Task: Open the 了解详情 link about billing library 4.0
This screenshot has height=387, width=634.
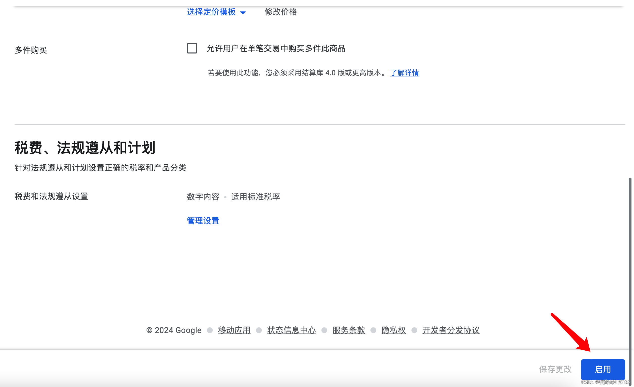Action: pos(405,73)
